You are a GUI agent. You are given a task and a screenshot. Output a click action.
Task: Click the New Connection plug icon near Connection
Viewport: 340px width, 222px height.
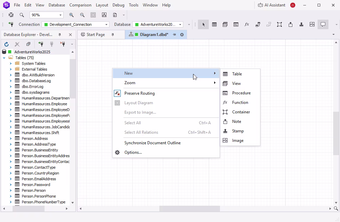tap(11, 24)
